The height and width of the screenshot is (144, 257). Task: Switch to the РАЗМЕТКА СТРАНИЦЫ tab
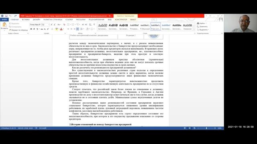(x=53, y=20)
